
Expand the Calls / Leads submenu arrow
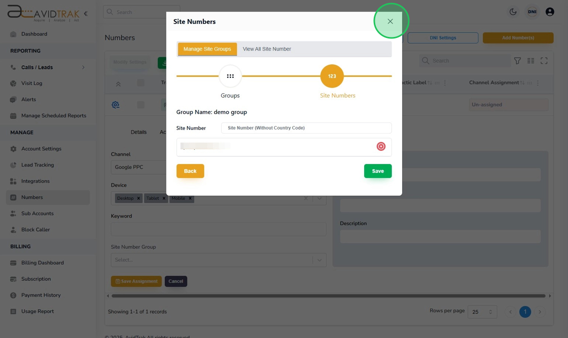83,67
